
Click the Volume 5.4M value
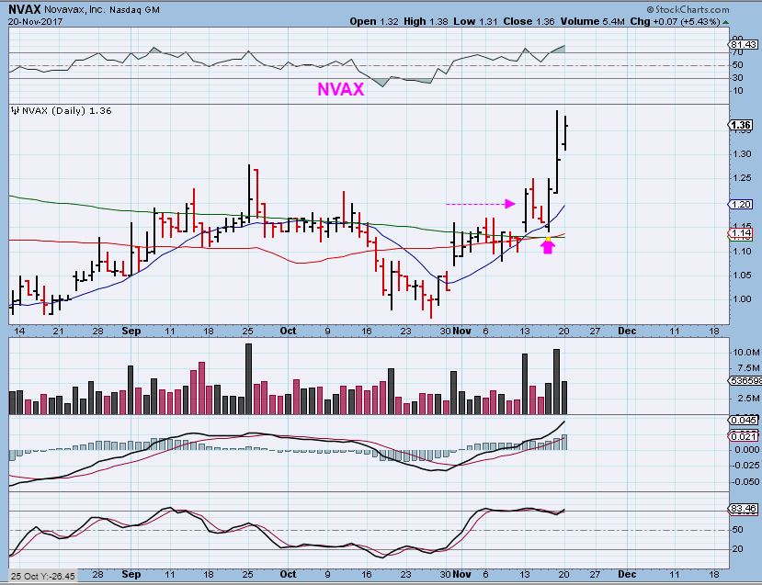592,21
